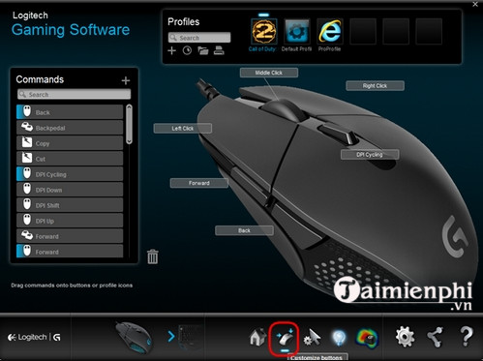Select the Backpedal command
This screenshot has width=483, height=361.
70,128
